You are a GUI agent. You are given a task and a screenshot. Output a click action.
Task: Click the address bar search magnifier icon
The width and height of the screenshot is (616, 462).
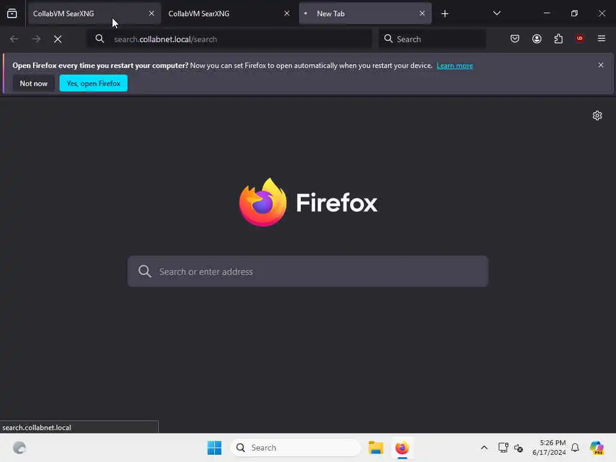pos(100,38)
